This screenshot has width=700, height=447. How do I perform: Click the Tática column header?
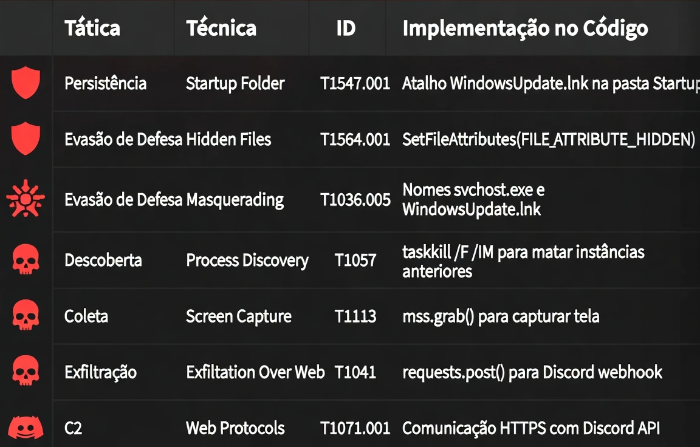coord(92,28)
